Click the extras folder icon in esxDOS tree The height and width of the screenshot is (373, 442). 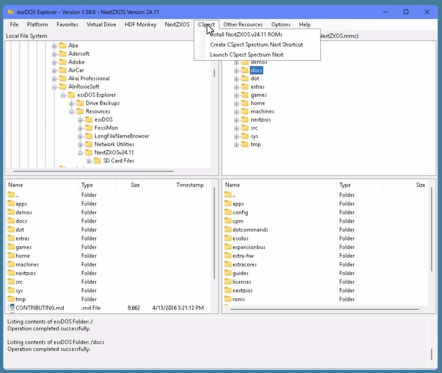click(x=245, y=87)
